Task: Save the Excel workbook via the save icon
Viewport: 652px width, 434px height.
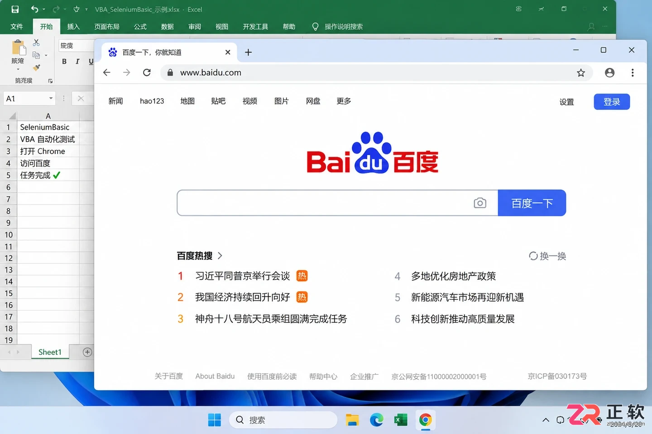Action: tap(15, 9)
